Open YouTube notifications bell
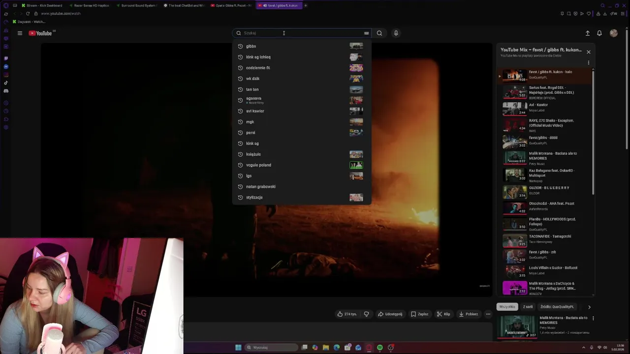Image resolution: width=630 pixels, height=354 pixels. (599, 33)
